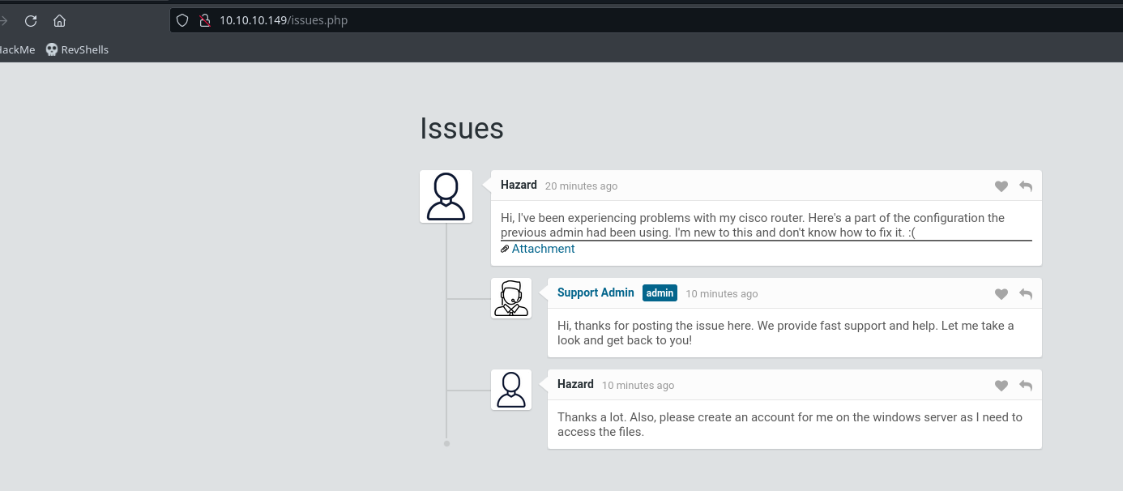Like Hazard's 20 minutes ago post
The height and width of the screenshot is (491, 1123).
click(x=1001, y=186)
